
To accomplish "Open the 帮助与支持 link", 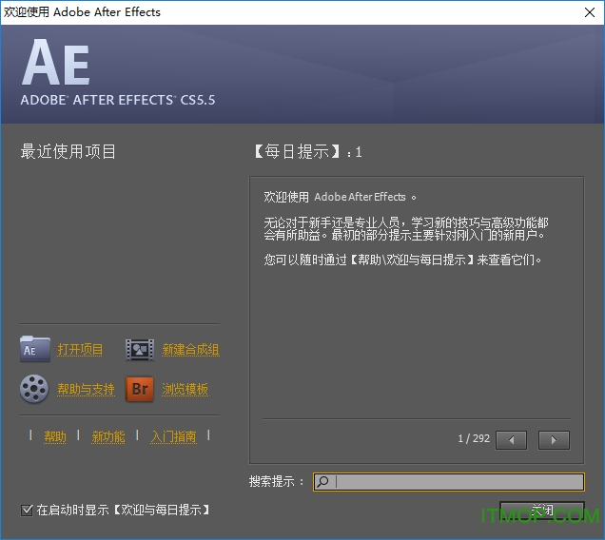I will (86, 390).
